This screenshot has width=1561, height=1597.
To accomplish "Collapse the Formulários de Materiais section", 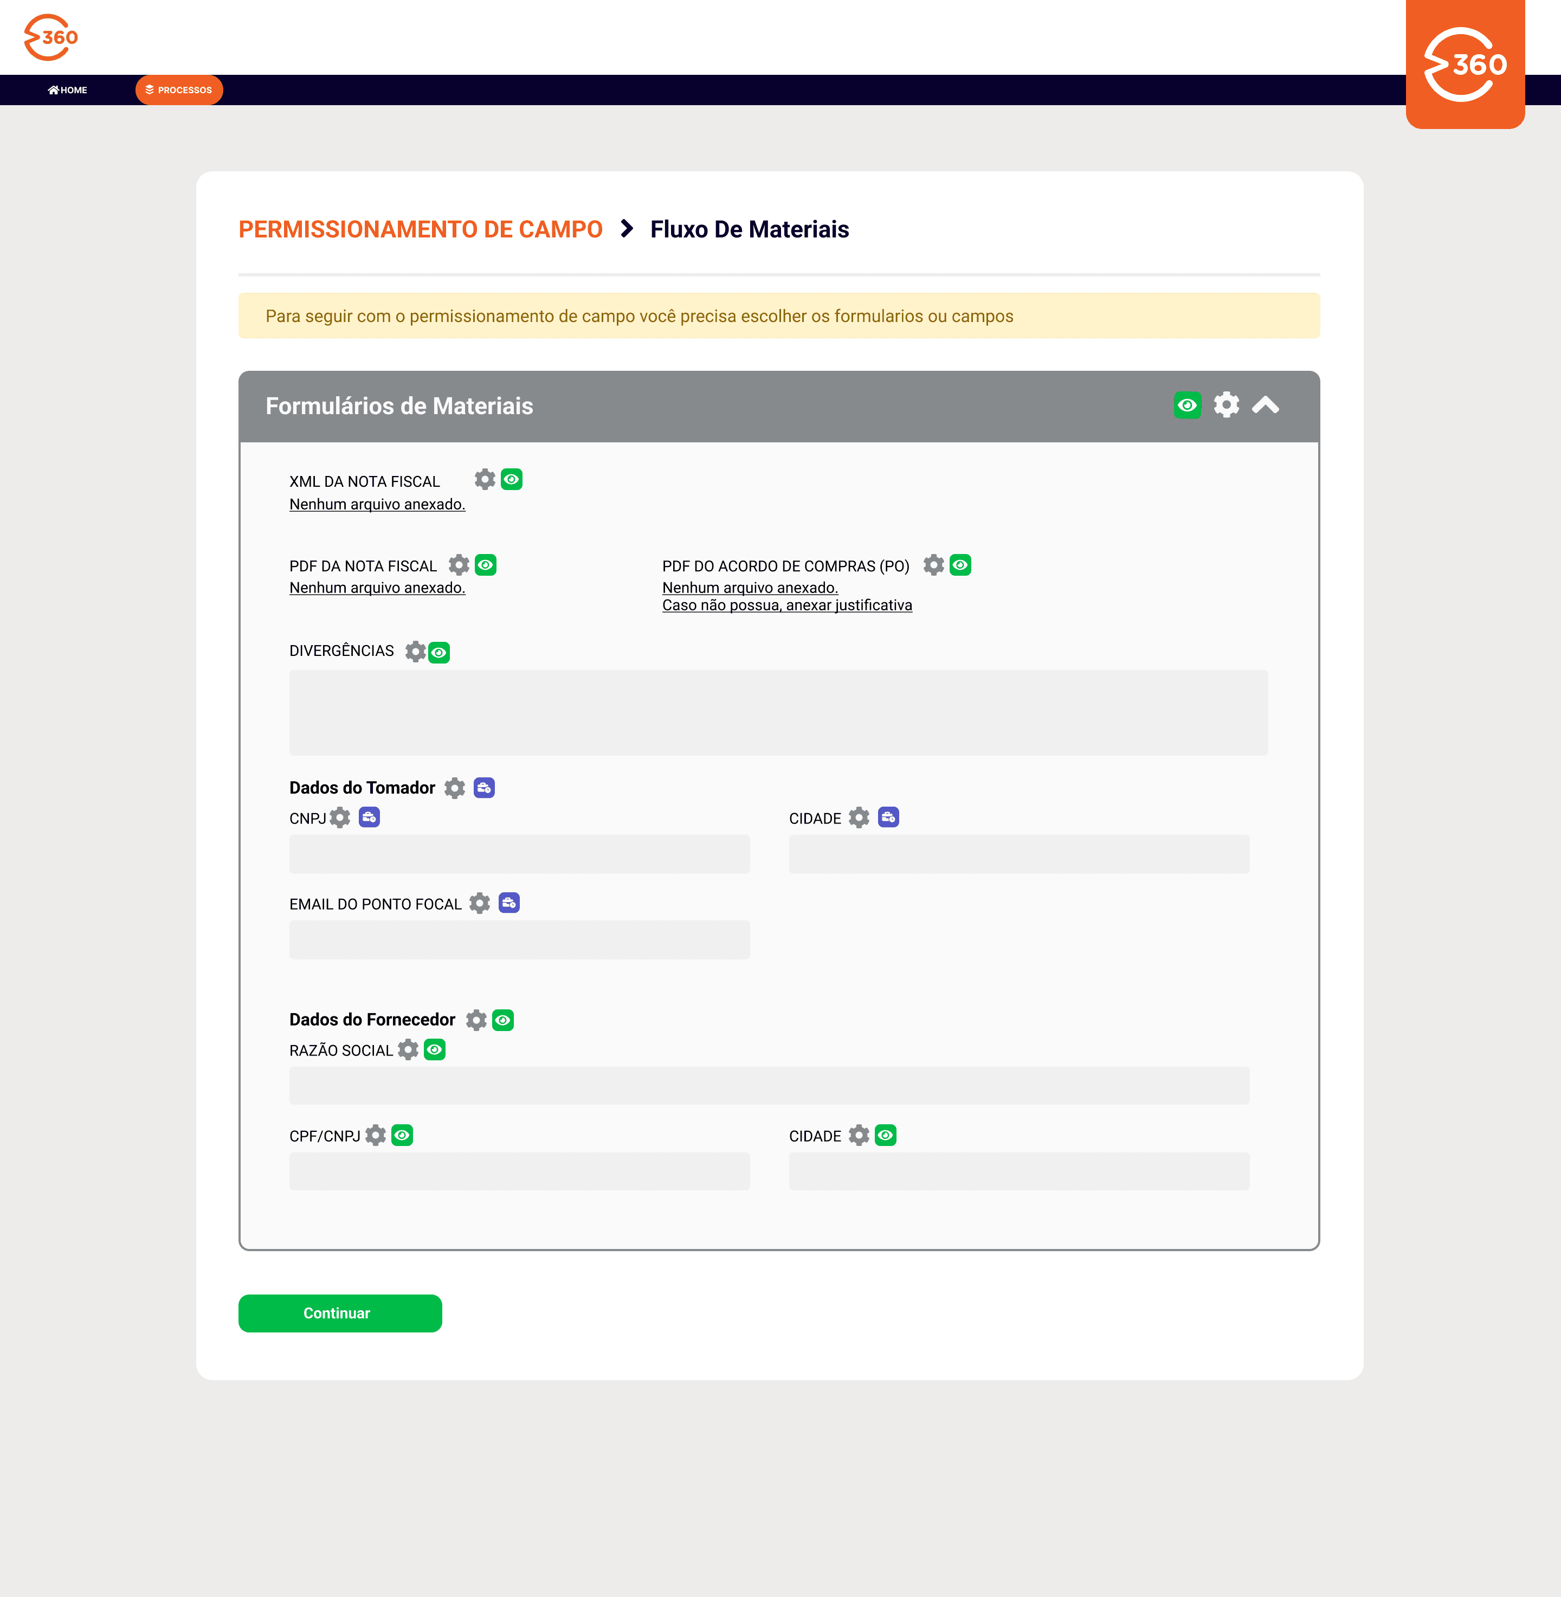I will (x=1265, y=405).
